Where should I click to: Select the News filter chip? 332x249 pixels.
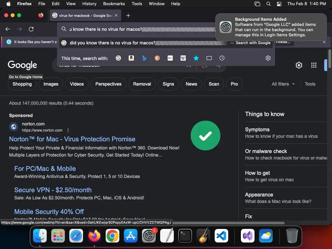pyautogui.click(x=191, y=84)
